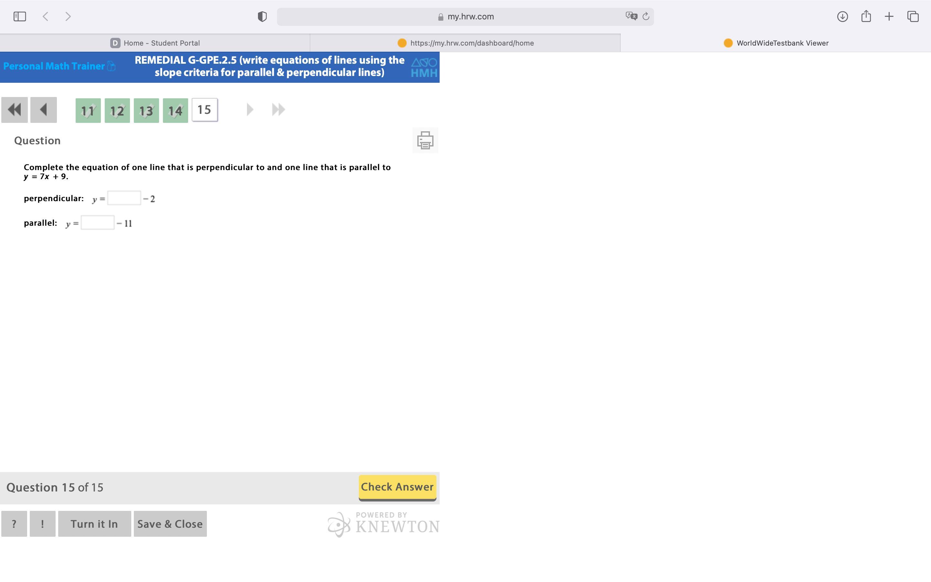Open new tab with plus icon
This screenshot has height=582, width=931.
click(889, 16)
